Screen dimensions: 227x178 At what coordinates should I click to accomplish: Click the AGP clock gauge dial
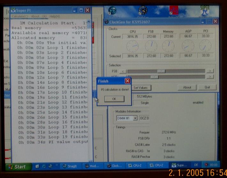pyautogui.click(x=188, y=46)
